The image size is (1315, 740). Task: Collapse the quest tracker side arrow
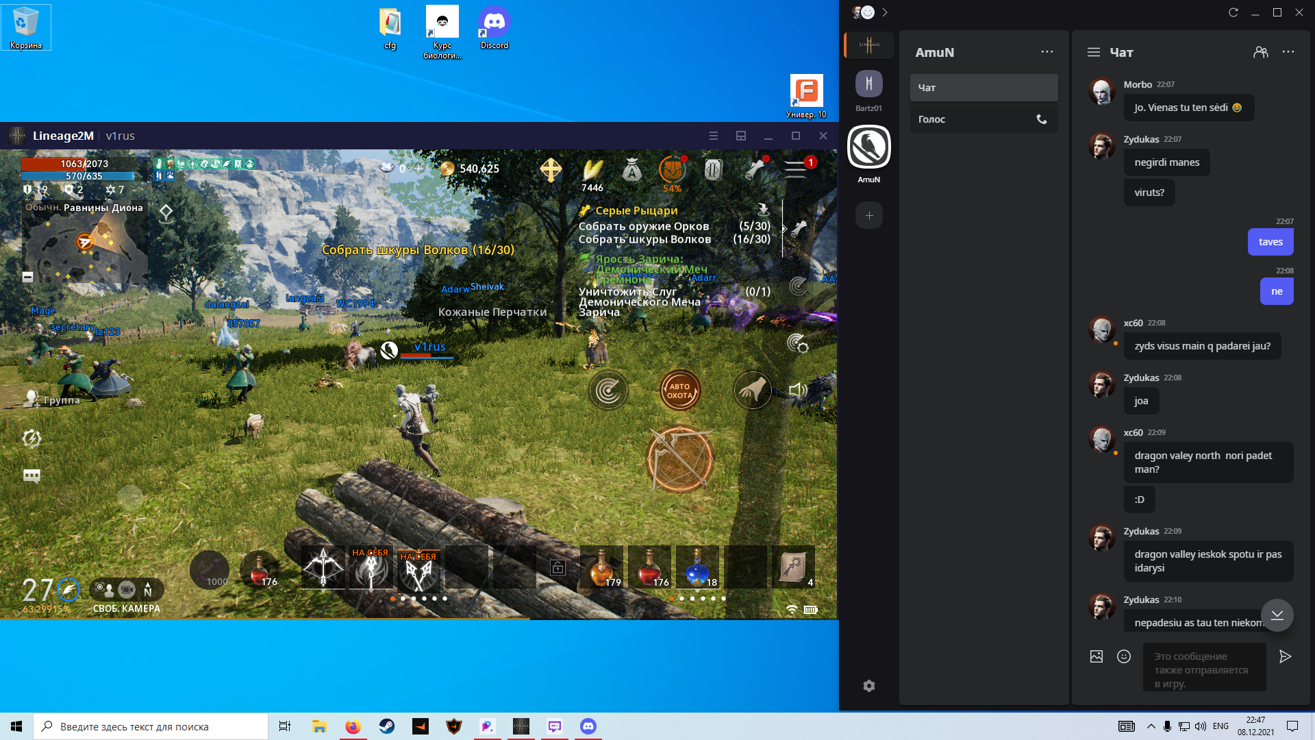[784, 229]
